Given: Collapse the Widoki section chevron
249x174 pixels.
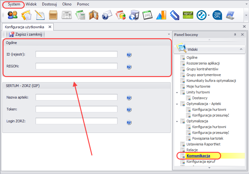Looking at the screenshot, I should point(241,49).
